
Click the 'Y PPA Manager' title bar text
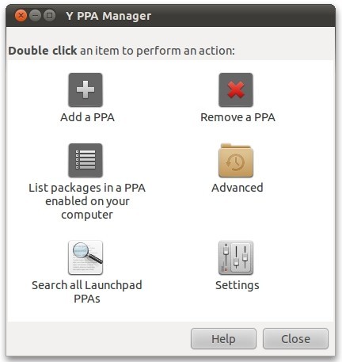(x=108, y=16)
